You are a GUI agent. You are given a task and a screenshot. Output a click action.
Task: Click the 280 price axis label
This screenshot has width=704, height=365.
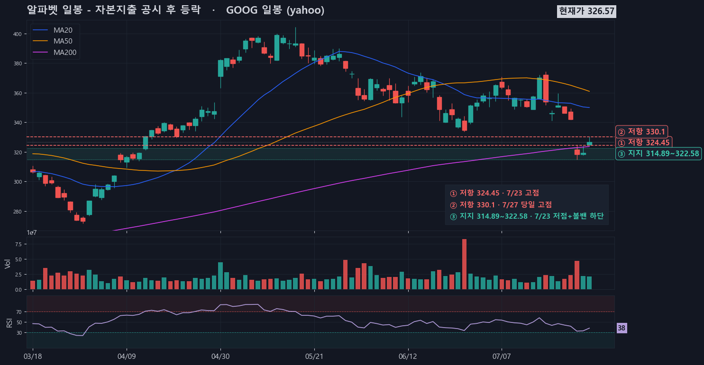pos(17,212)
